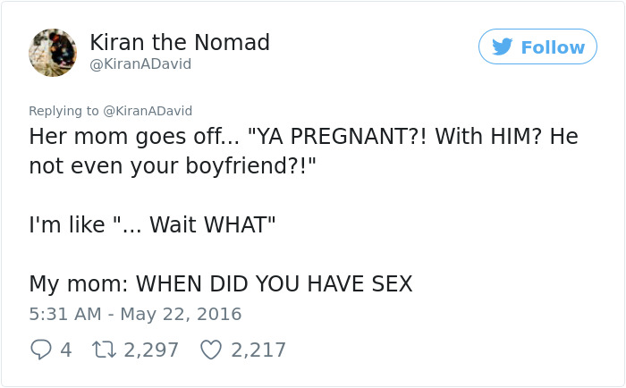The image size is (626, 388).
Task: Click the "I'm like ... Wait WHAT" line
Action: pos(152,224)
